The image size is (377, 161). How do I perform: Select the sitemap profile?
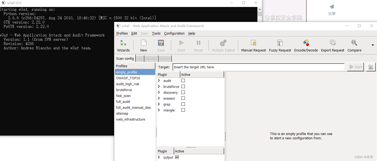click(135, 113)
